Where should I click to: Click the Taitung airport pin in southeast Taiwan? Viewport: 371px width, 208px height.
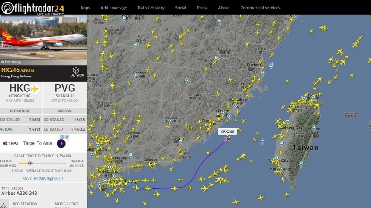301,164
